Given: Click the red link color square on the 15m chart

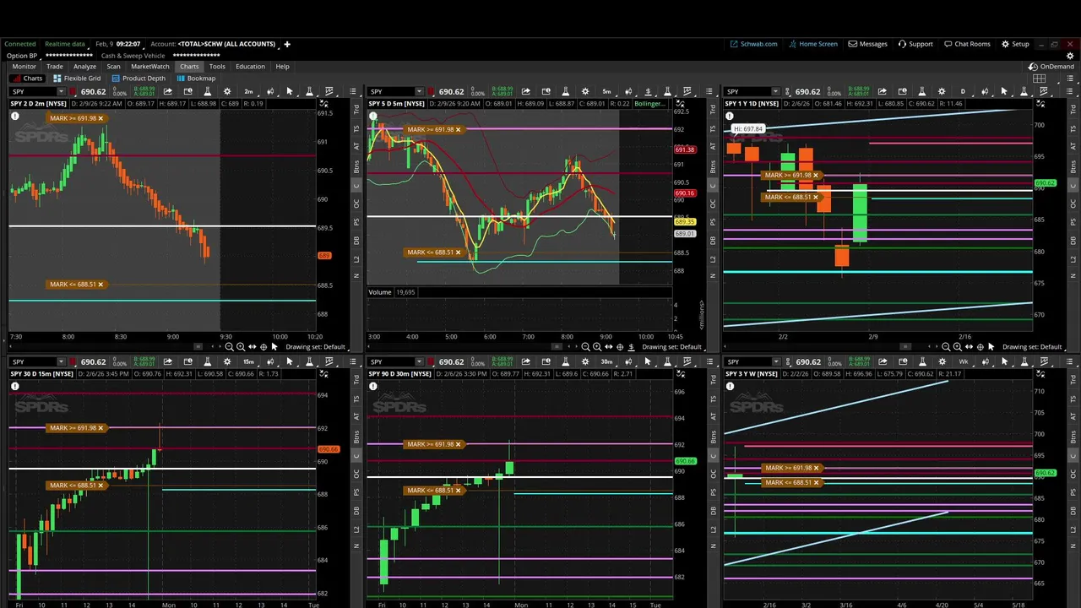Looking at the screenshot, I should pos(73,361).
